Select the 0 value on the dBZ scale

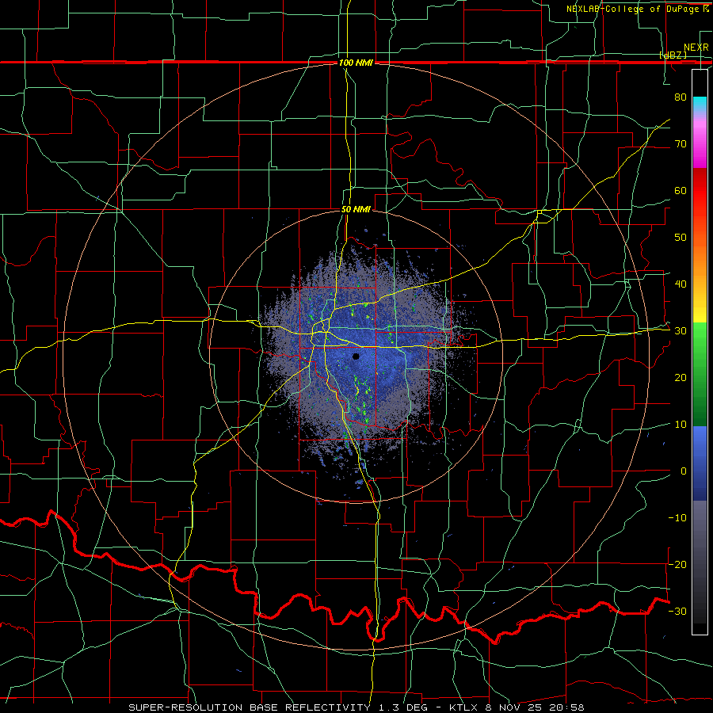(x=684, y=471)
